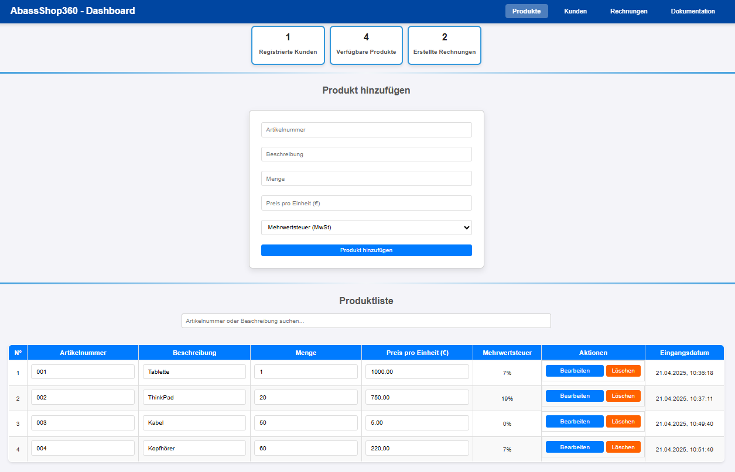Delete the ThinkPad product with Löschen
735x472 pixels.
(623, 396)
